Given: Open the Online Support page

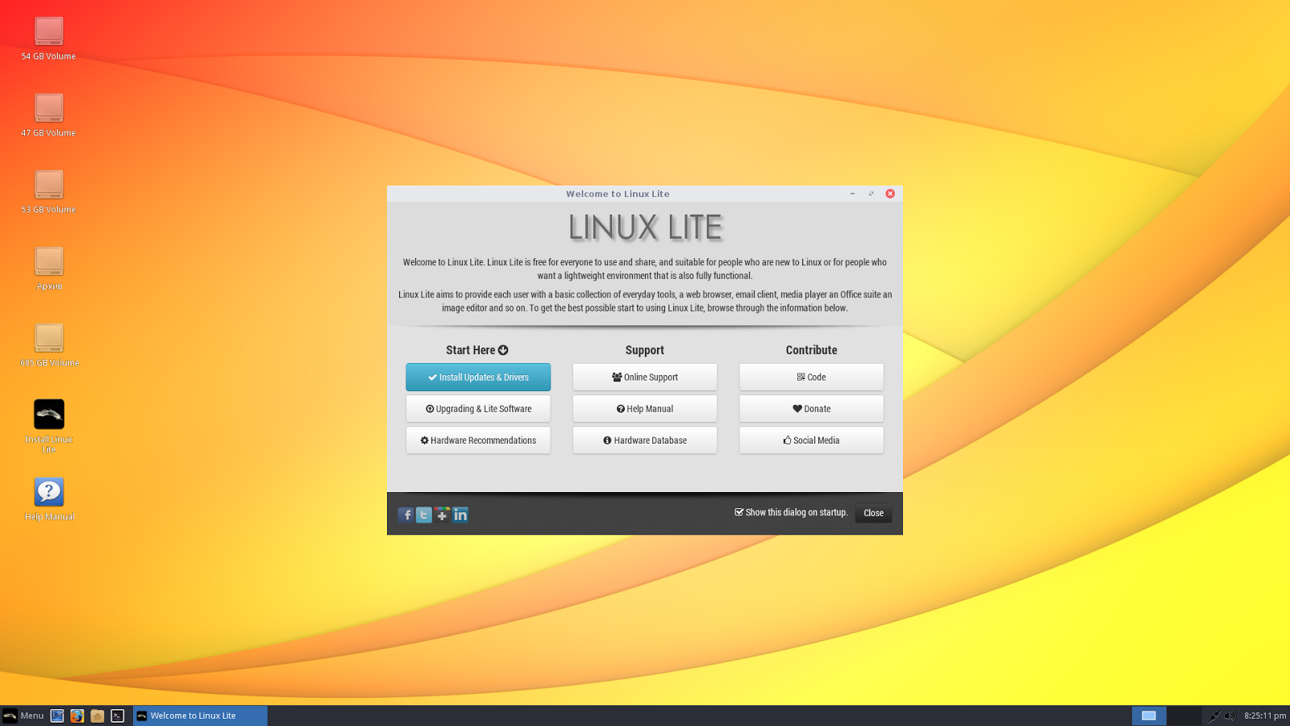Looking at the screenshot, I should point(644,377).
